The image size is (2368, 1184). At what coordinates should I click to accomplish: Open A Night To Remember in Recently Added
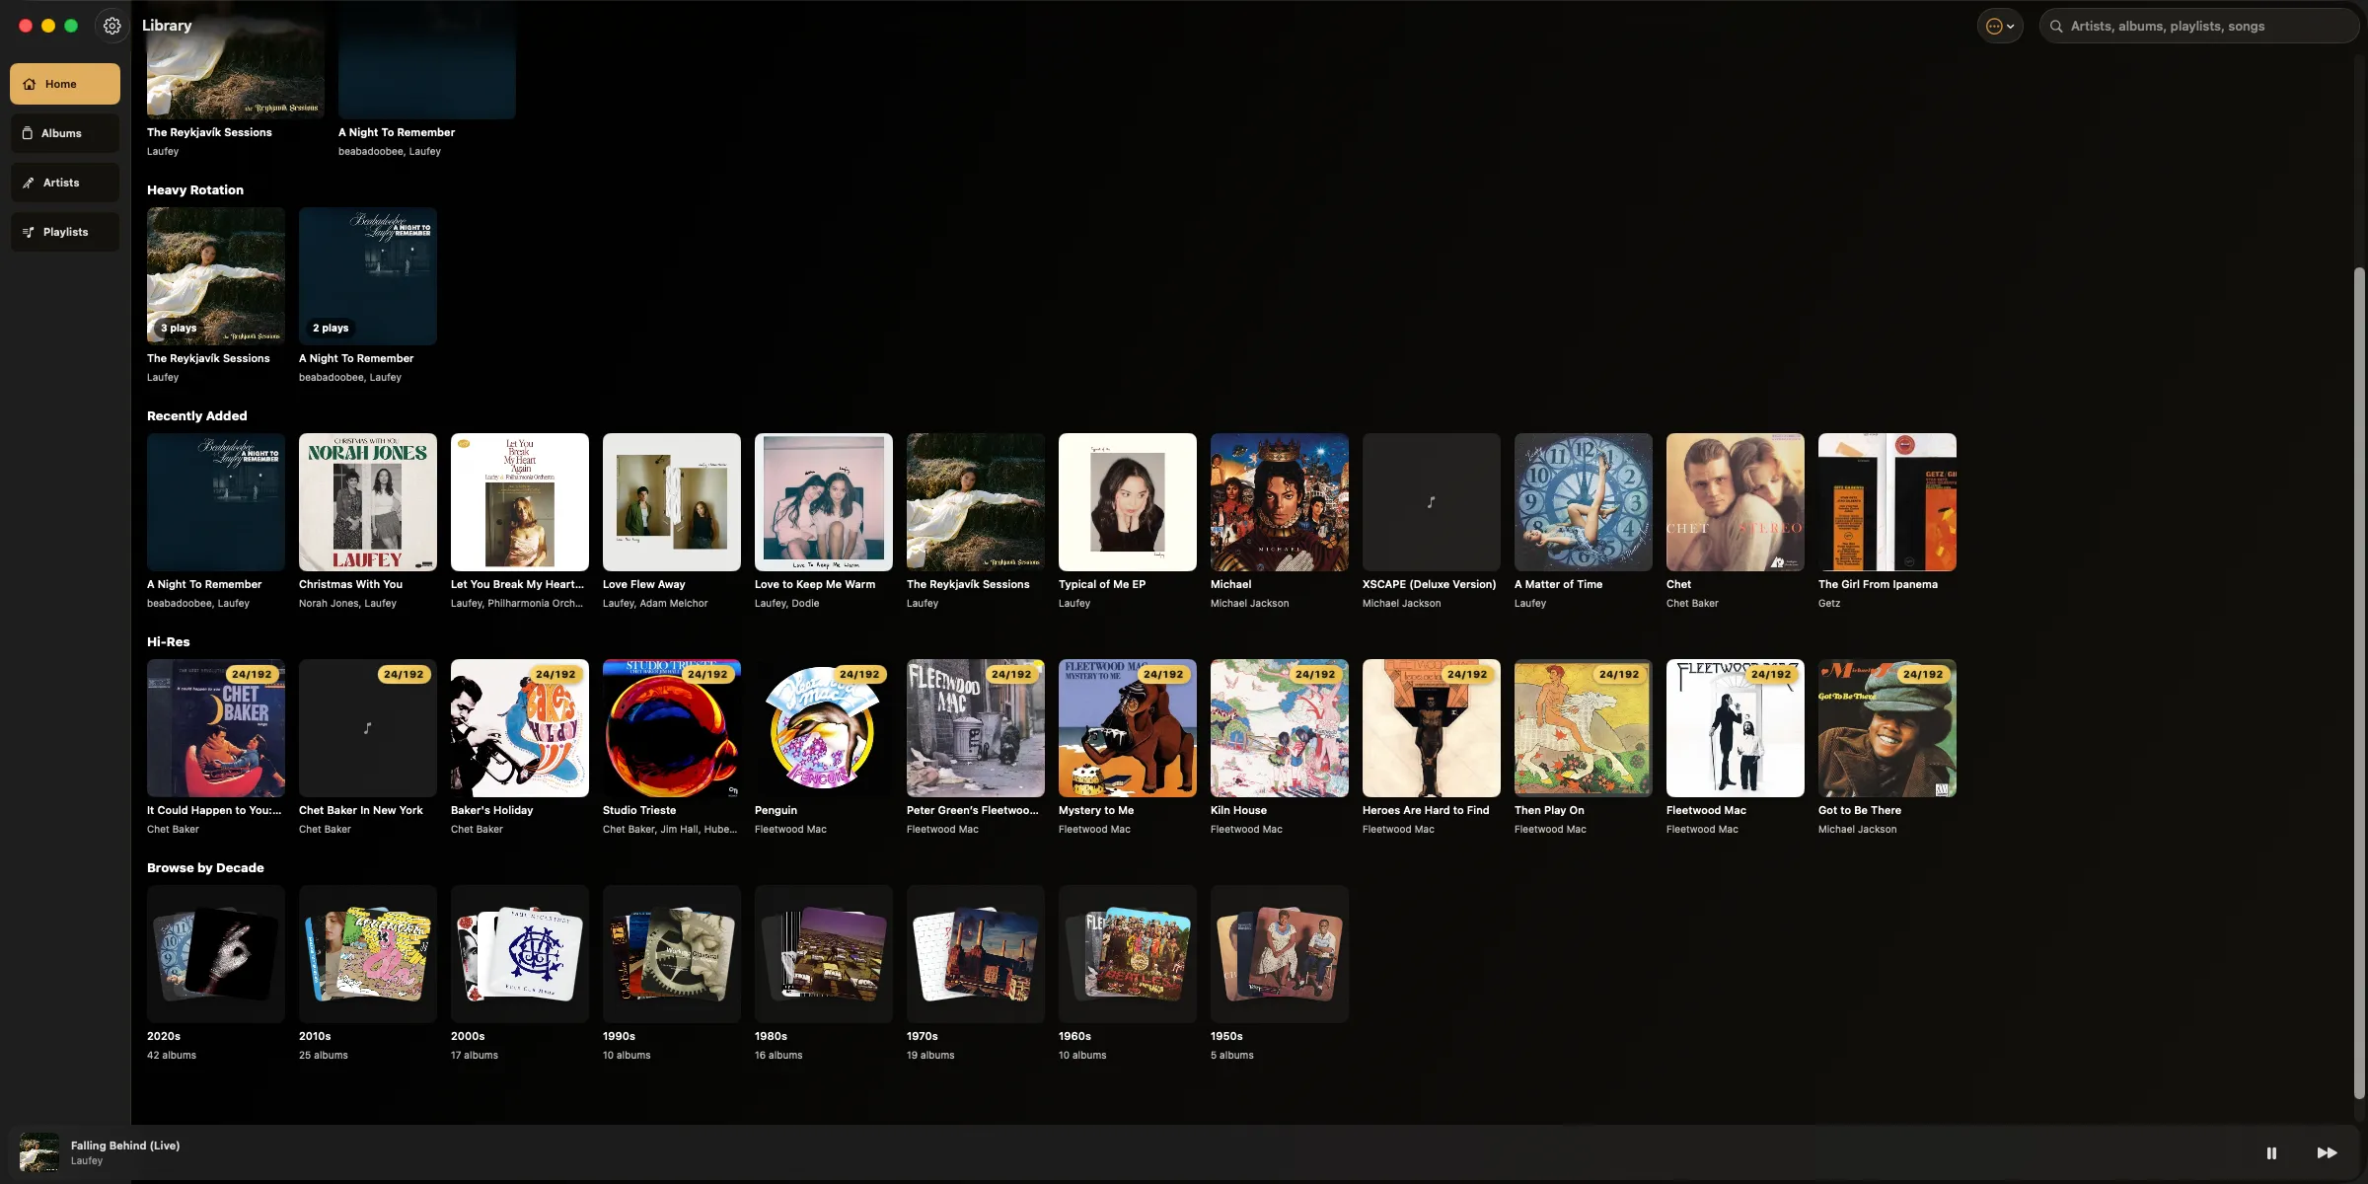click(x=216, y=502)
